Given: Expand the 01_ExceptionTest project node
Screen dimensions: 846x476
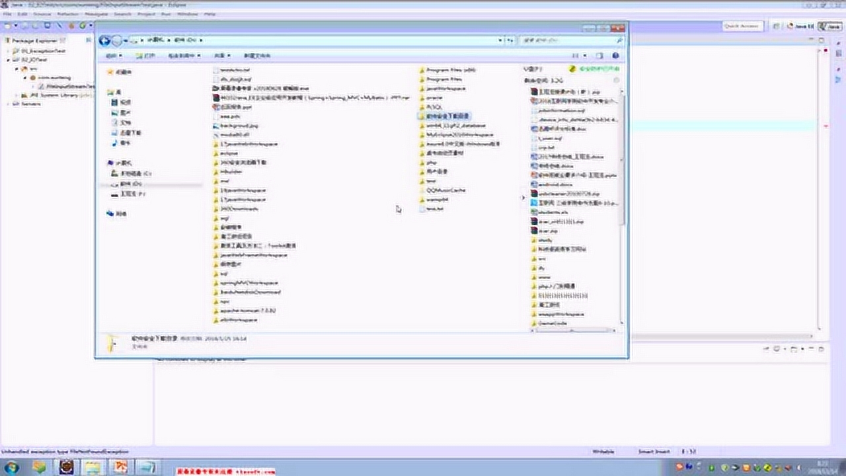Looking at the screenshot, I should tap(9, 50).
